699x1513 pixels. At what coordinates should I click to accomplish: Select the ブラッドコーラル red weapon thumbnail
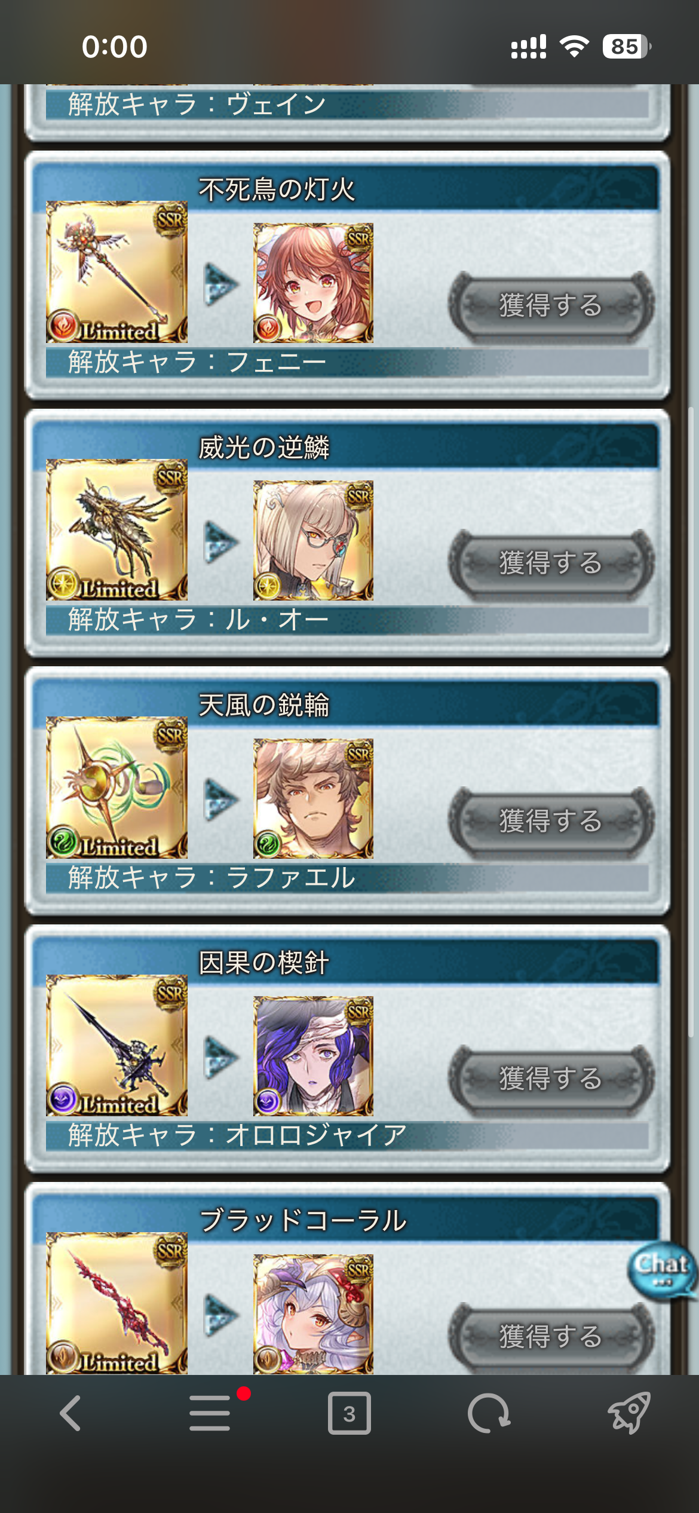pos(117,1303)
